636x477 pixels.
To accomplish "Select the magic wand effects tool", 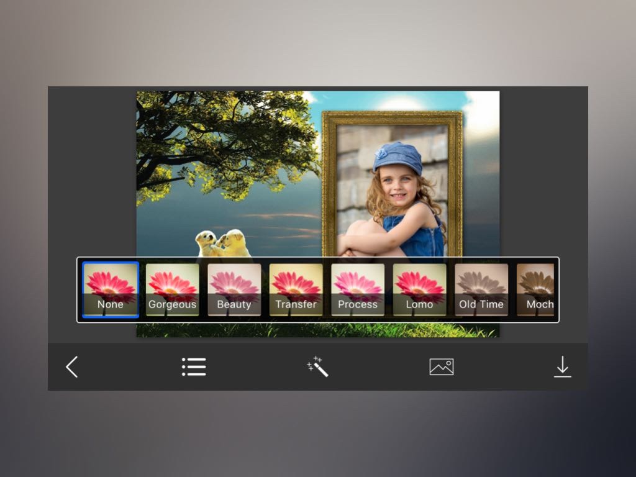I will [317, 366].
